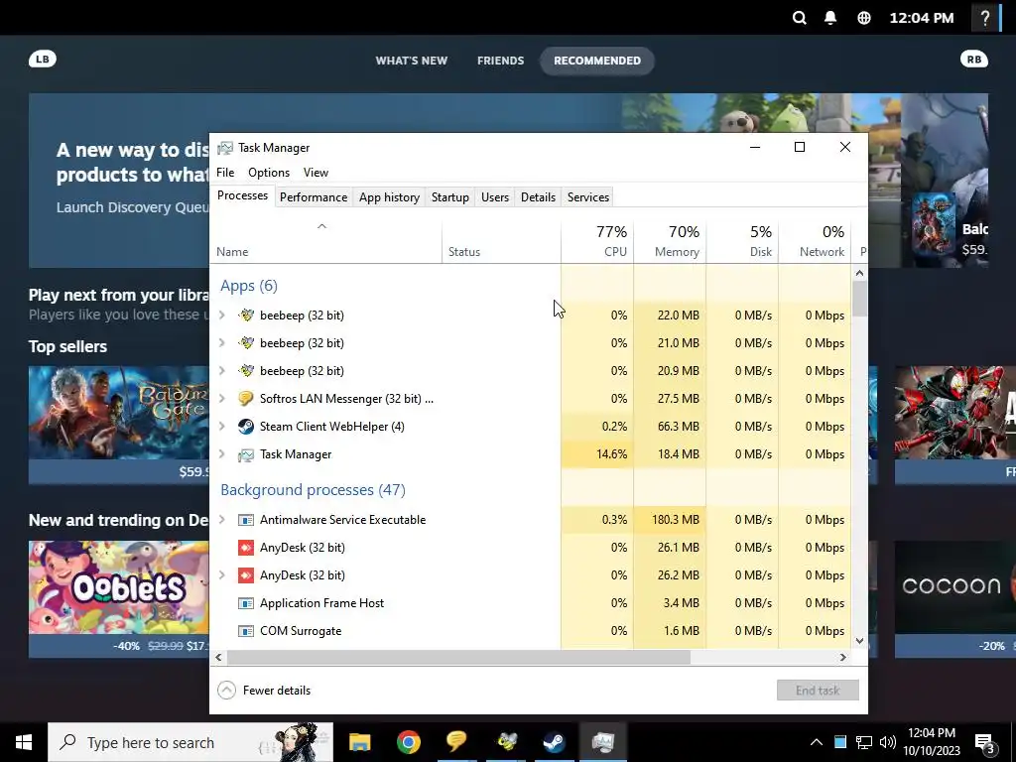The width and height of the screenshot is (1016, 762).
Task: Open Softros LAN Messenger from the taskbar
Action: point(456,742)
